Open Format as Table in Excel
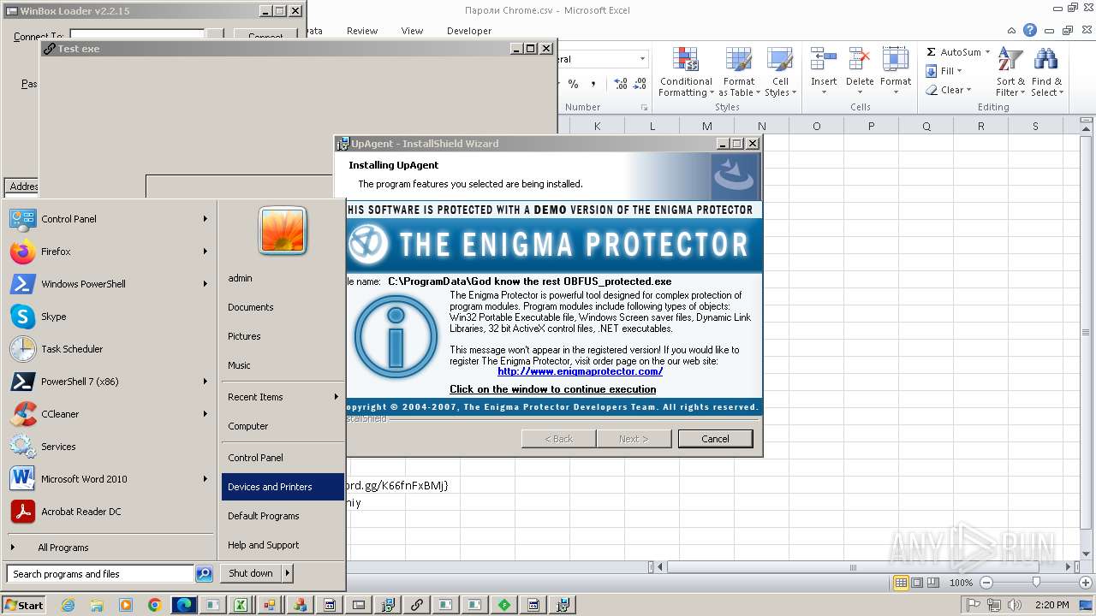Image resolution: width=1096 pixels, height=616 pixels. point(739,73)
